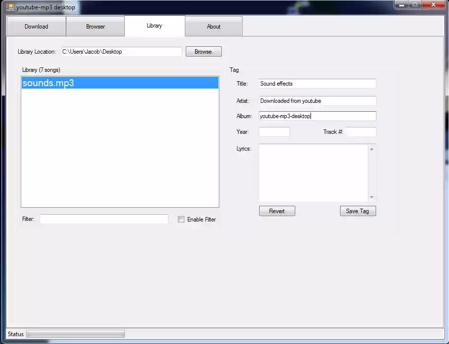Click the Status progress bar
The width and height of the screenshot is (449, 344).
[75, 334]
